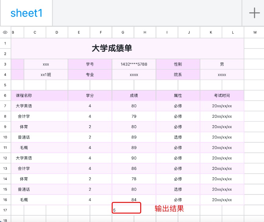The width and height of the screenshot is (264, 222).
Task: Click the 课程名称 header cell
Action: point(39,95)
